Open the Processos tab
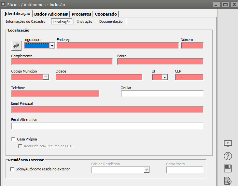 click(x=81, y=14)
